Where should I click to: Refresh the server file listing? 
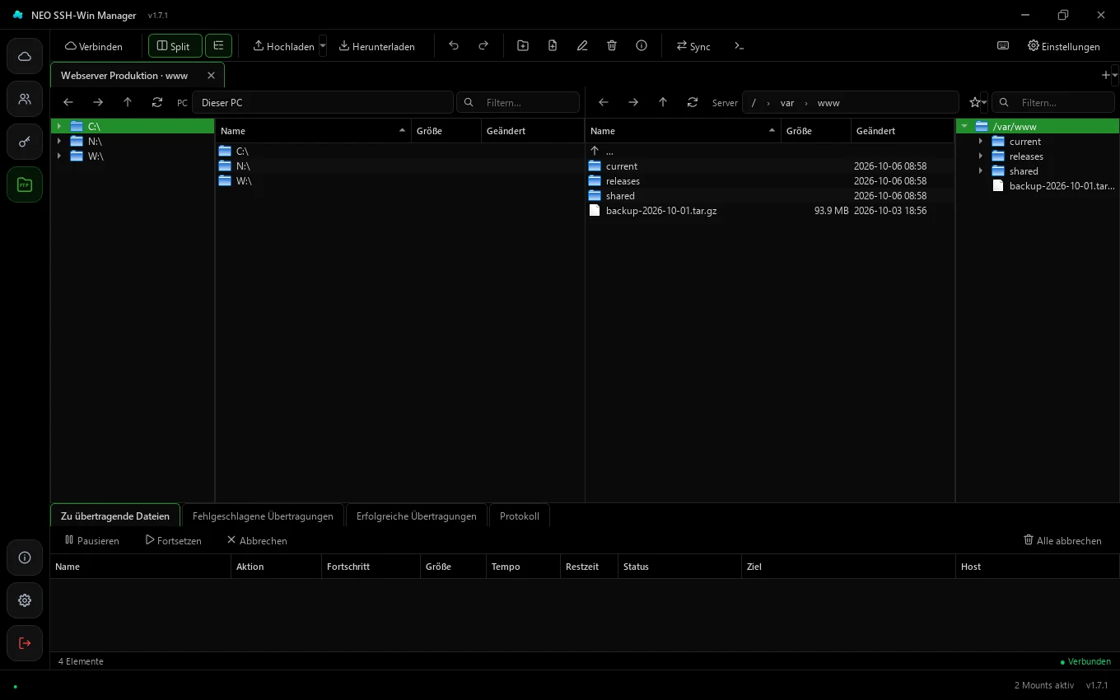pos(693,102)
